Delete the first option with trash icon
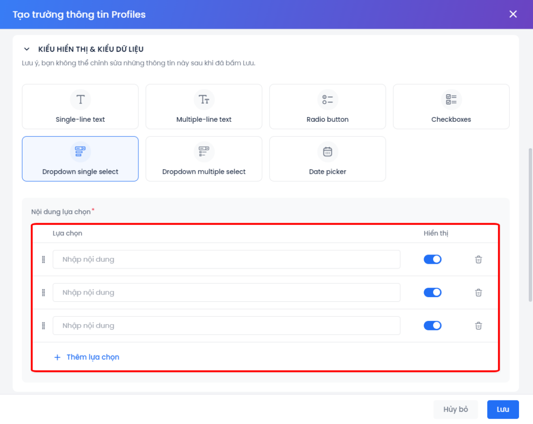This screenshot has height=424, width=533. (x=478, y=260)
